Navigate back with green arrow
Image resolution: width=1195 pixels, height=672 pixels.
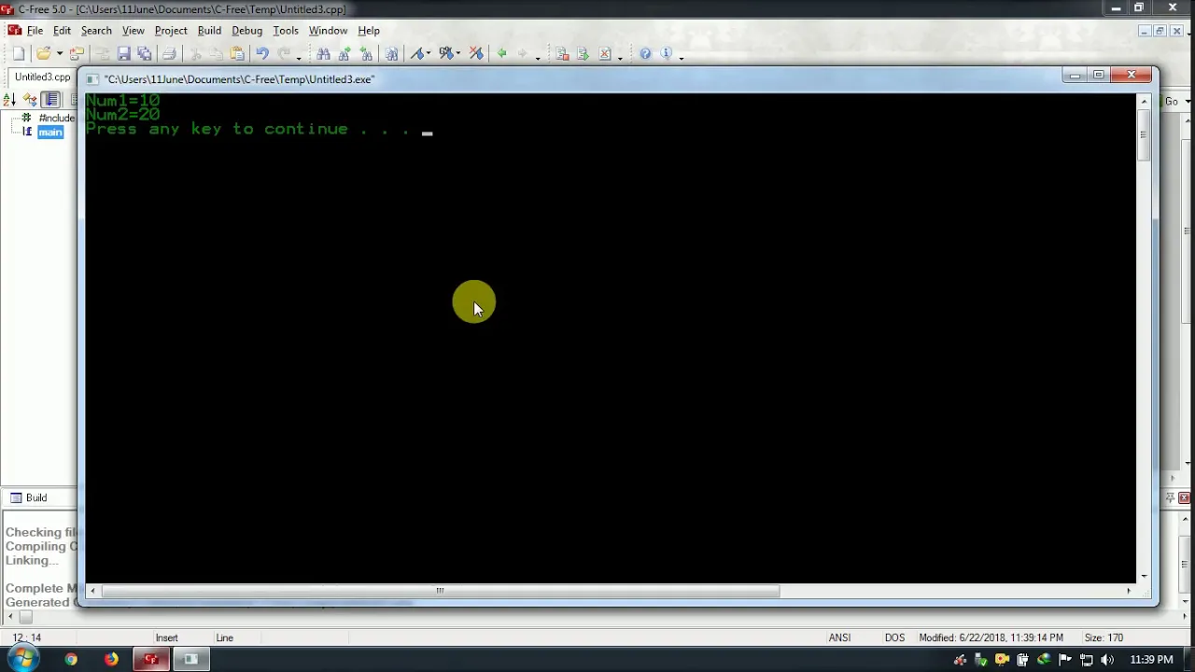coord(501,54)
